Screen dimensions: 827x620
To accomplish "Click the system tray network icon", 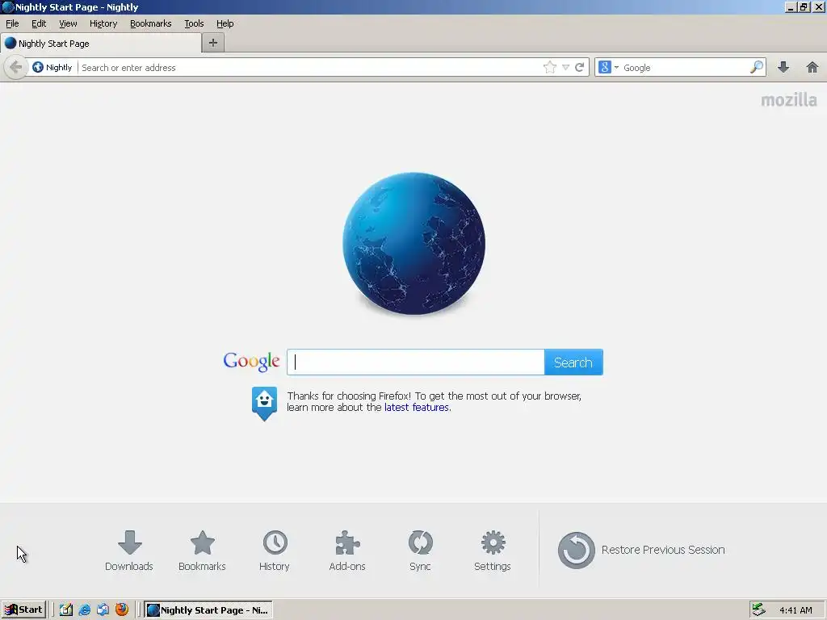I will (758, 610).
